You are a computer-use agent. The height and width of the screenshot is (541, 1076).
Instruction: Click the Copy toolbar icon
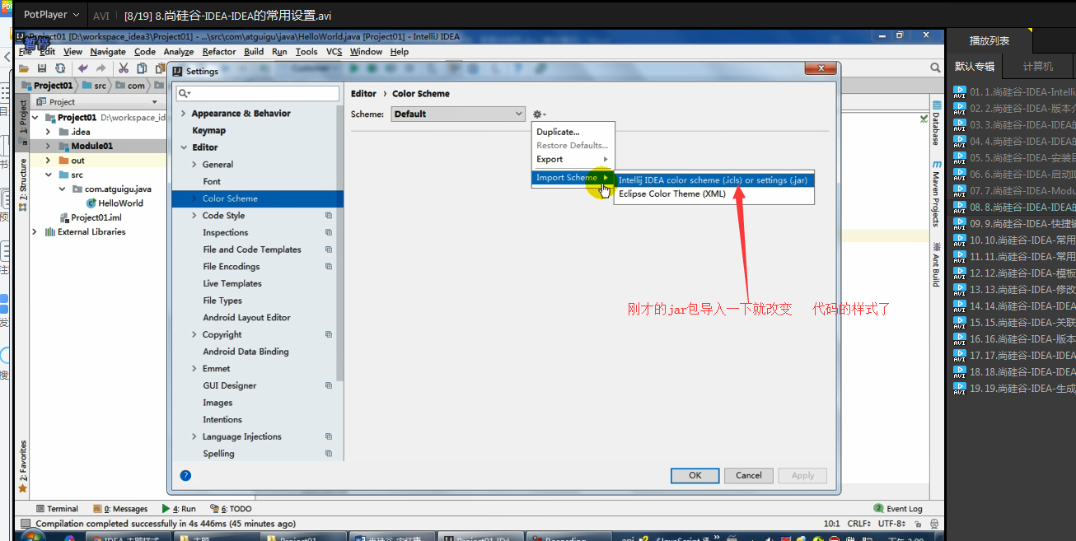[x=141, y=68]
